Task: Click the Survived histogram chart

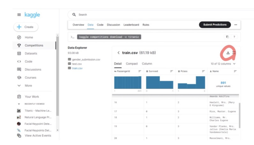Action: pos(160,83)
